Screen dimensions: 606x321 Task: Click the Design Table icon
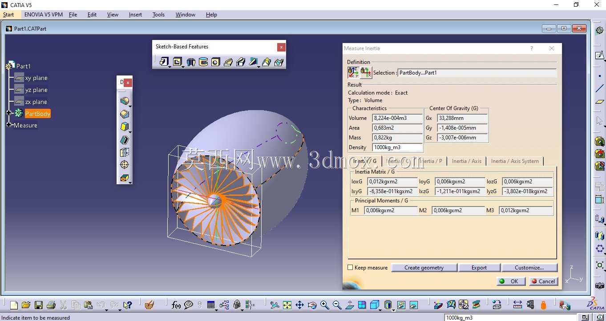211,305
